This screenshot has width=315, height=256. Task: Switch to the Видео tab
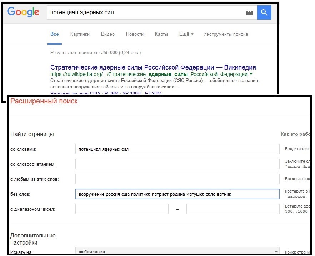coord(107,34)
